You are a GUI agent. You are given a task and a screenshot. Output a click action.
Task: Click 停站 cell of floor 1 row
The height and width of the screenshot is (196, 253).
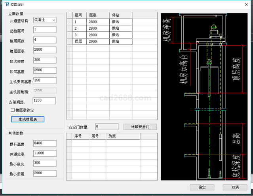pyautogui.click(x=120, y=22)
